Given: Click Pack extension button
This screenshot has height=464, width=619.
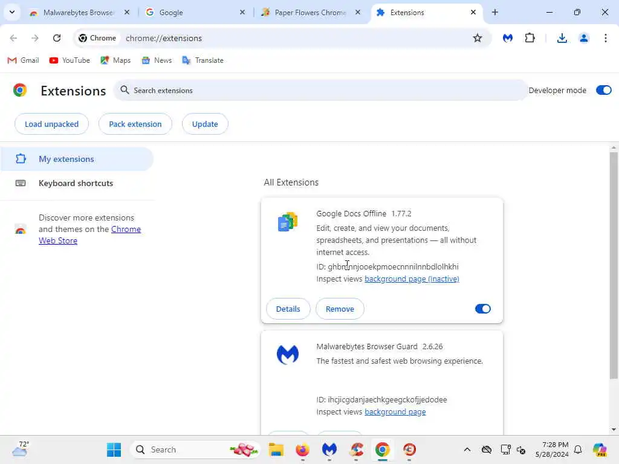Looking at the screenshot, I should click(x=135, y=124).
